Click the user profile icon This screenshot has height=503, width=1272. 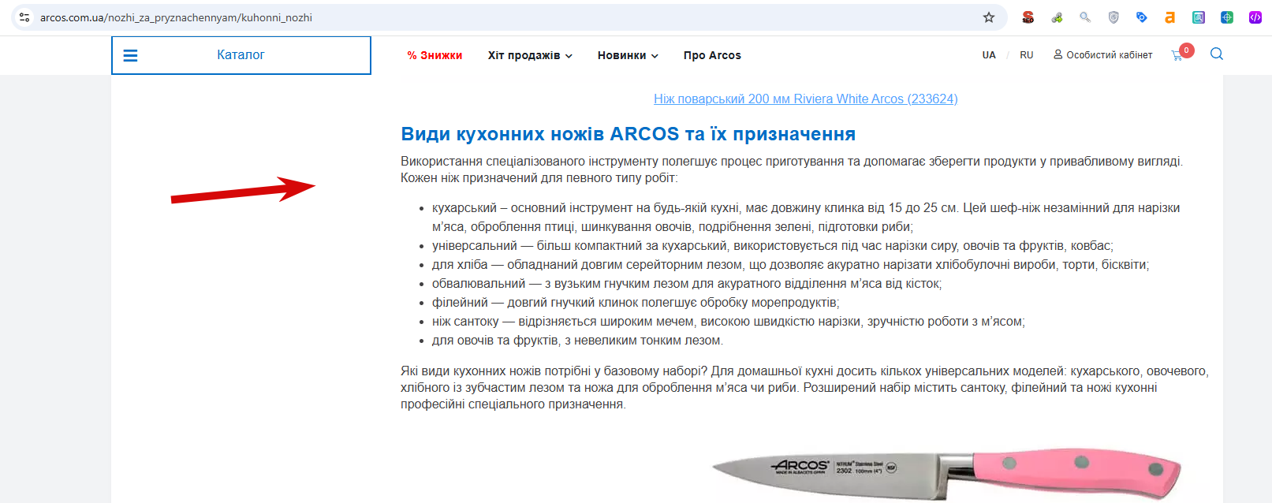[x=1058, y=54]
